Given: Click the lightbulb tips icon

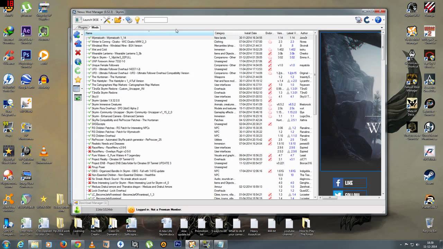Looking at the screenshot, I should coord(137,20).
